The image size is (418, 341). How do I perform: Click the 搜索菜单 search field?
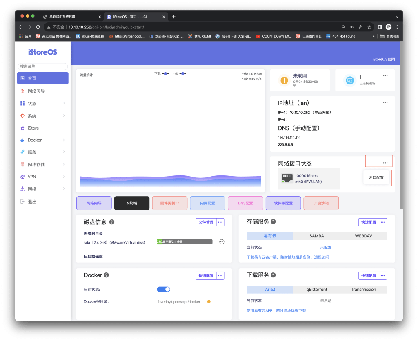pos(43,66)
